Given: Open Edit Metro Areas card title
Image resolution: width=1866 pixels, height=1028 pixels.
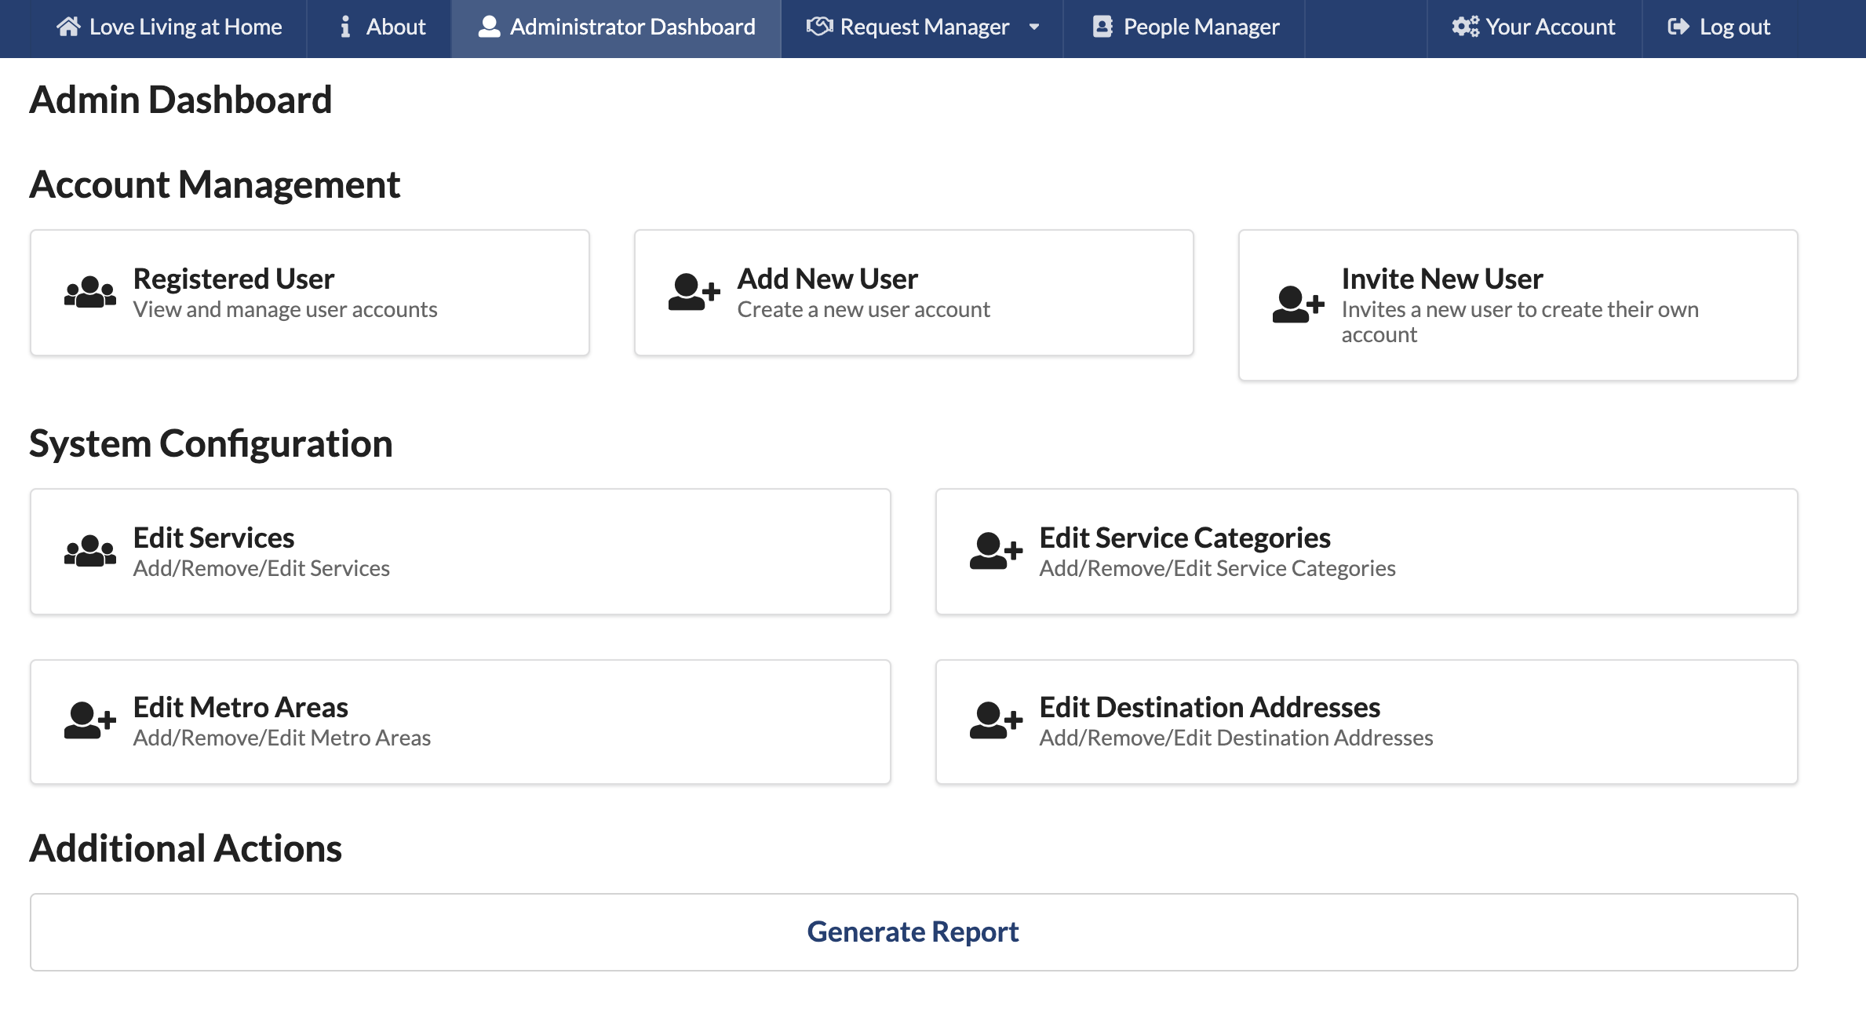Looking at the screenshot, I should [x=241, y=707].
